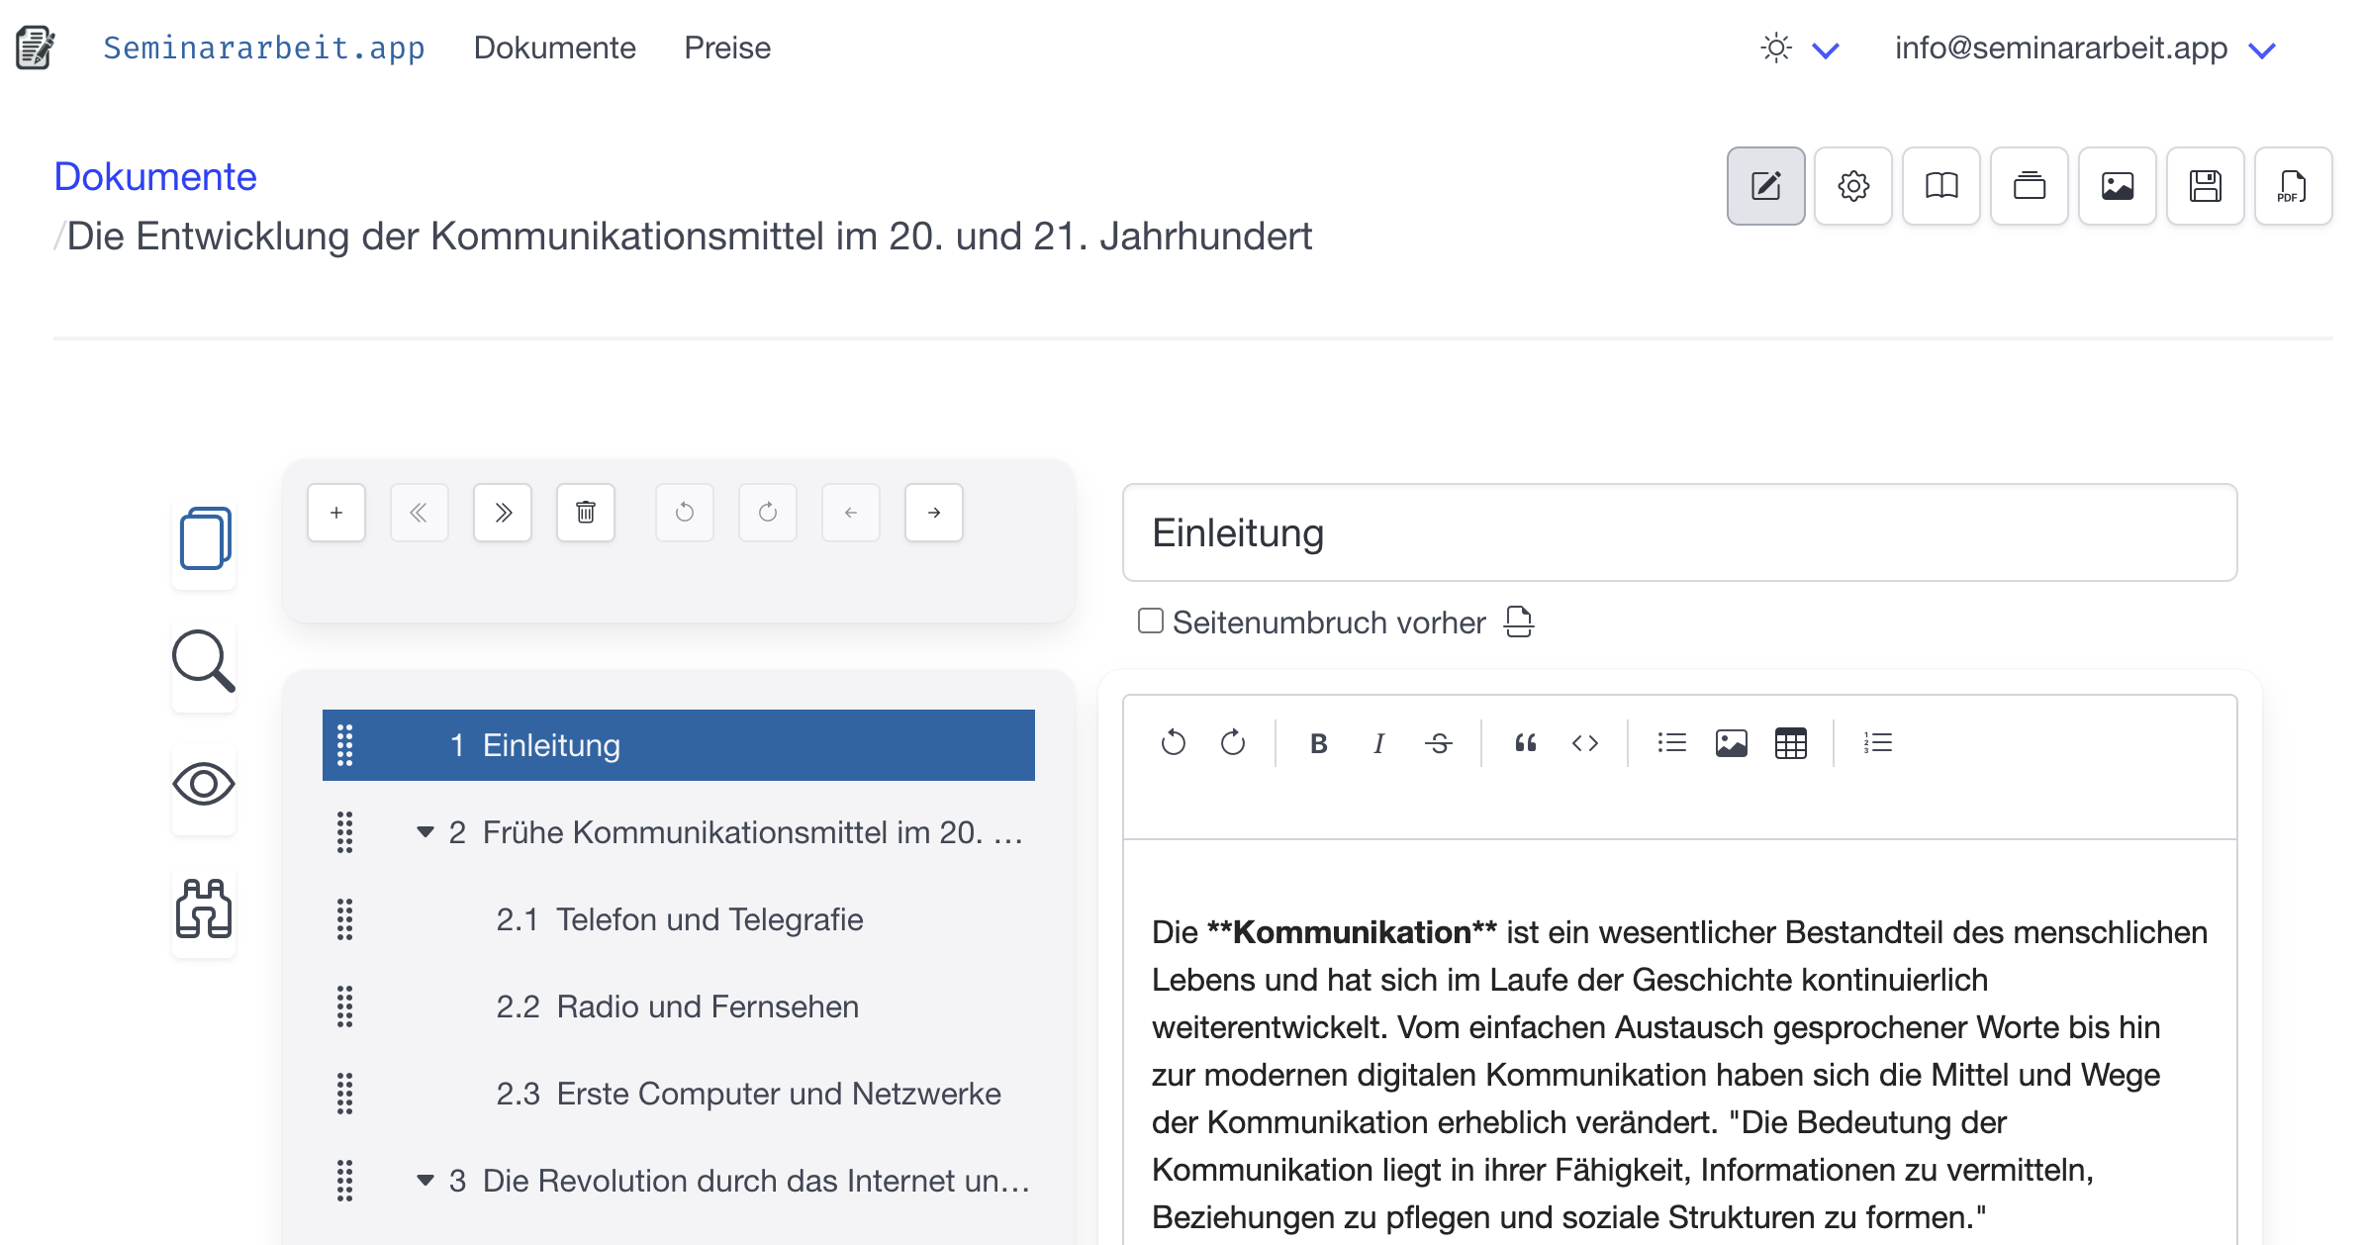
Task: Click redo in the outline toolbar
Action: tap(768, 513)
